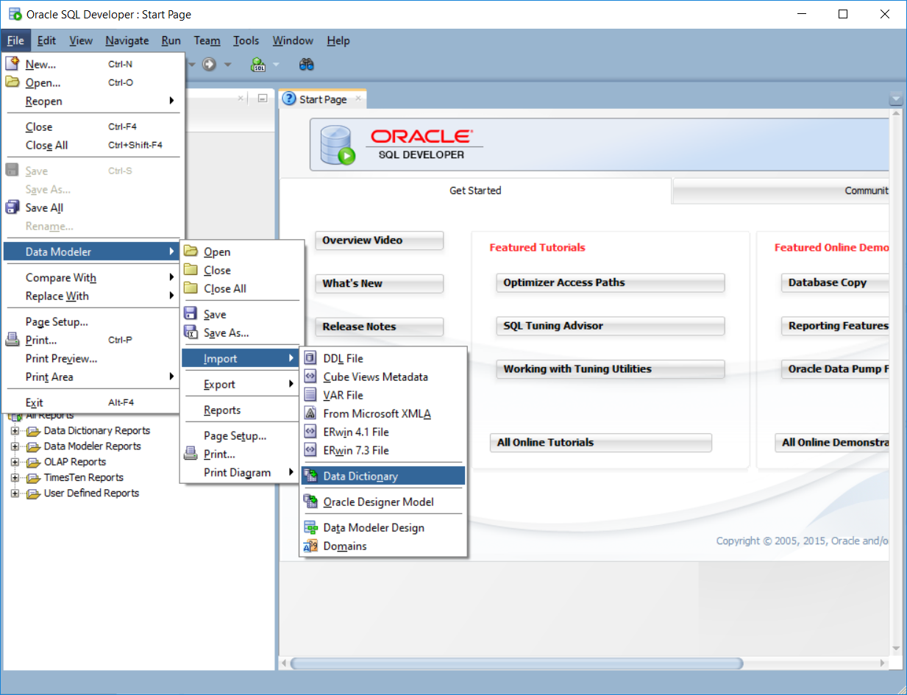The width and height of the screenshot is (907, 695).
Task: Open the Release Notes button
Action: coord(379,327)
